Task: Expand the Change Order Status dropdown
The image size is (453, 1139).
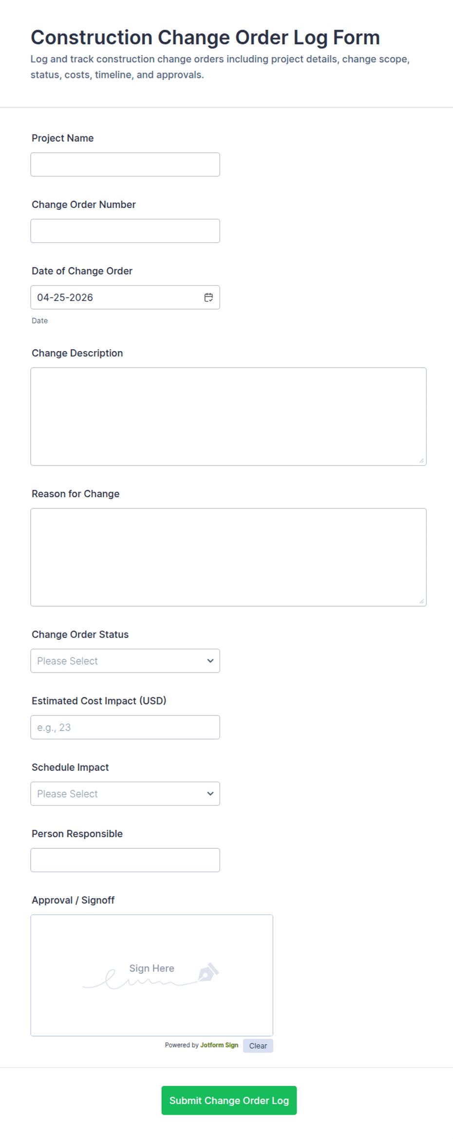Action: pos(125,661)
